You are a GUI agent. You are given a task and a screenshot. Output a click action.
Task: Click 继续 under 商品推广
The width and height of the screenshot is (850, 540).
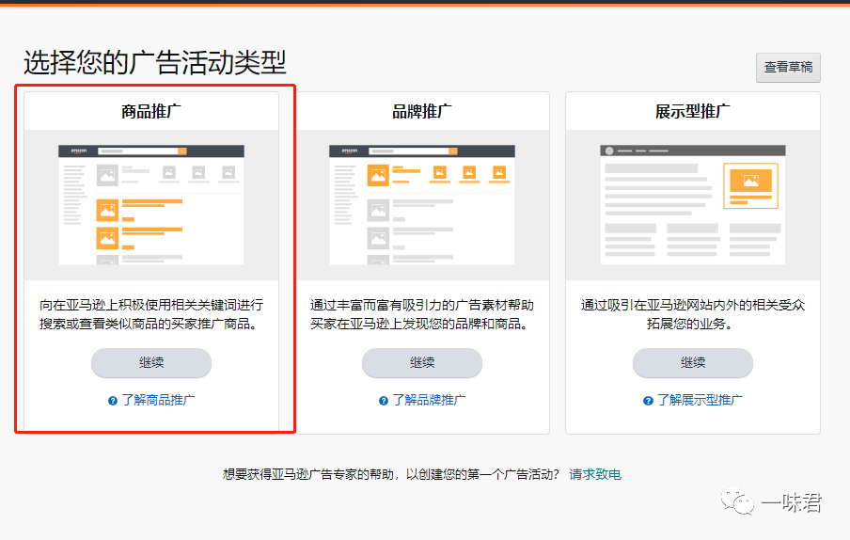click(151, 363)
